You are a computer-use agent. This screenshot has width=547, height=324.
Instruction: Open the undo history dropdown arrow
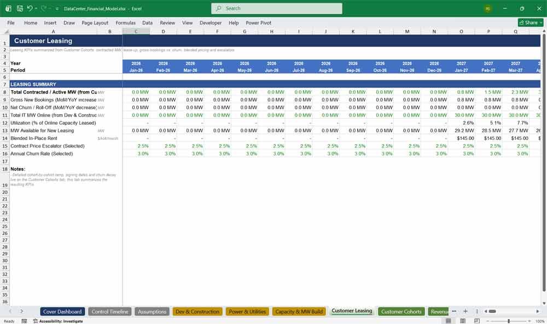pos(36,8)
